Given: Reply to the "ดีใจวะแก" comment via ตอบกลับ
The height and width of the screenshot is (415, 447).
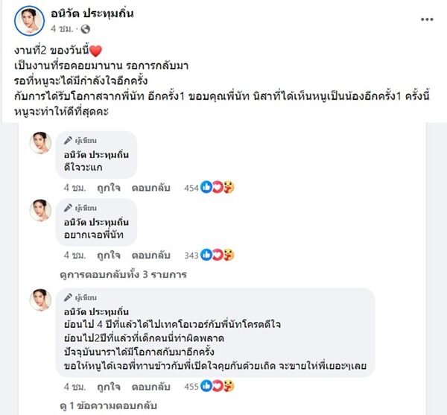Looking at the screenshot, I should point(152,188).
